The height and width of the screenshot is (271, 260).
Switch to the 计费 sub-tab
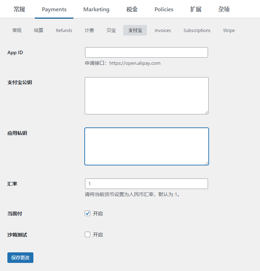pos(89,31)
